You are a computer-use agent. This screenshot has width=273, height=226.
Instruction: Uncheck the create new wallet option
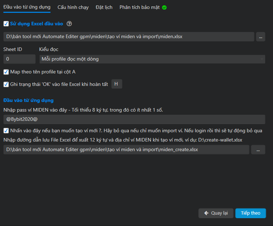point(6,130)
